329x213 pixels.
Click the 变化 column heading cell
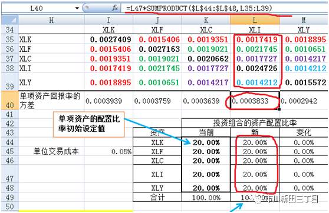pyautogui.click(x=304, y=132)
